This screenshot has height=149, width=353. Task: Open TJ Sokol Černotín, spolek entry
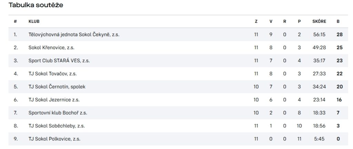(x=57, y=87)
